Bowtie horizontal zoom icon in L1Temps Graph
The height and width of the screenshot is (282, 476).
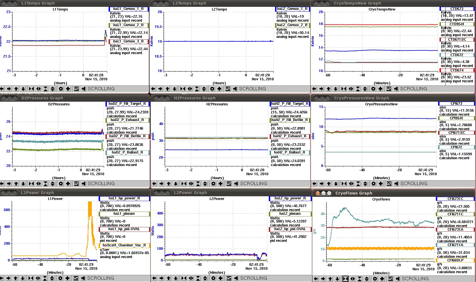tap(31, 89)
